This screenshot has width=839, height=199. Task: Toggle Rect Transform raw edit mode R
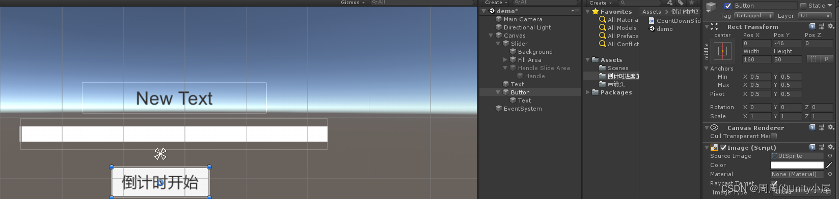(x=826, y=59)
